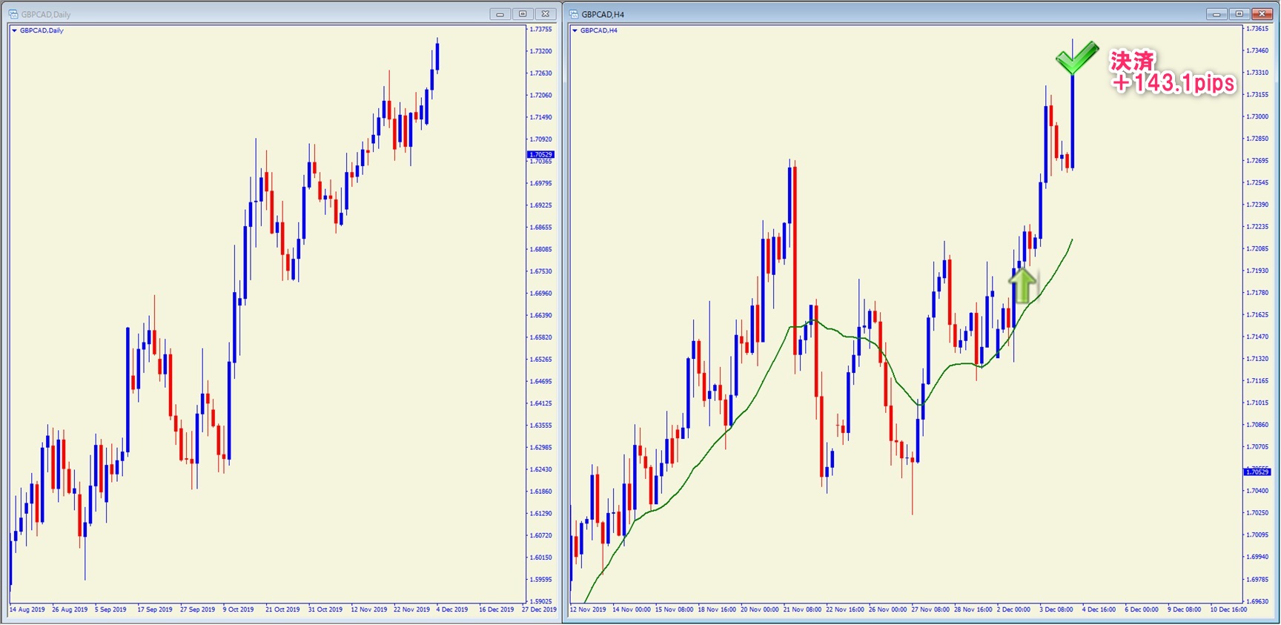Viewport: 1281px width, 625px height.
Task: Minimize the GBPCAD,Daily chart window
Action: point(500,14)
